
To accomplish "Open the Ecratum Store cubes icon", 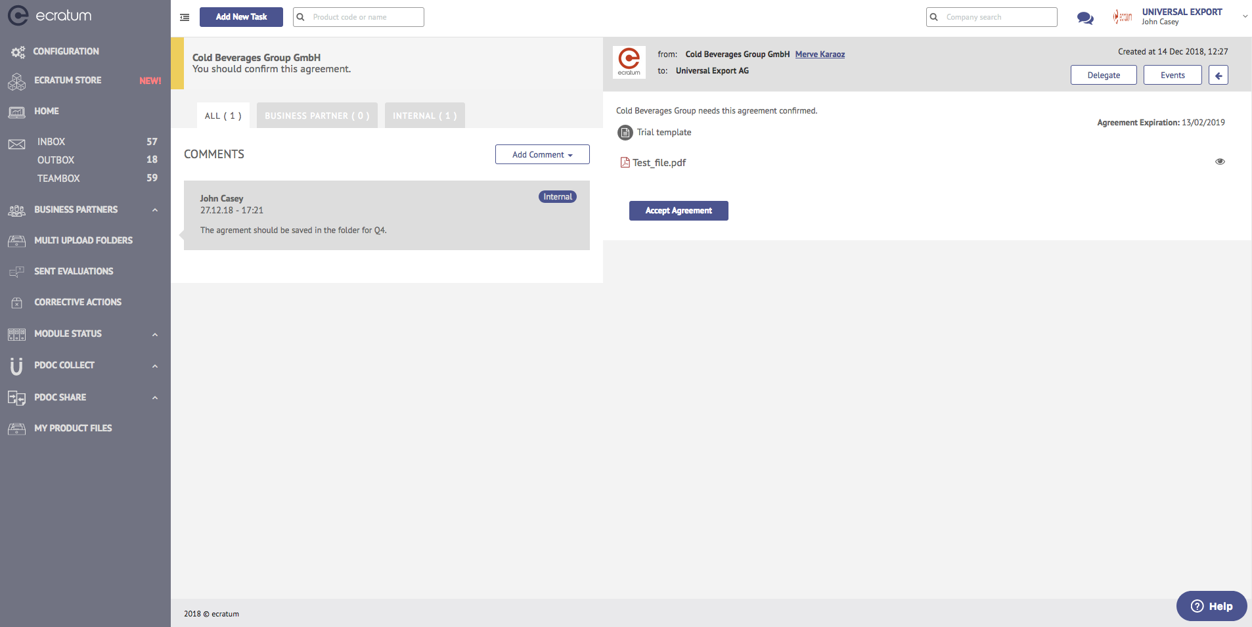I will point(17,81).
